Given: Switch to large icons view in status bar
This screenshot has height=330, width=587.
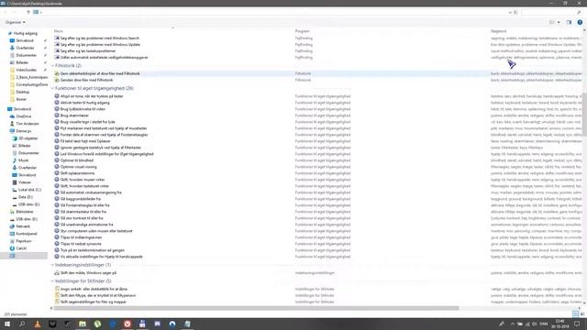Looking at the screenshot, I should [x=582, y=314].
